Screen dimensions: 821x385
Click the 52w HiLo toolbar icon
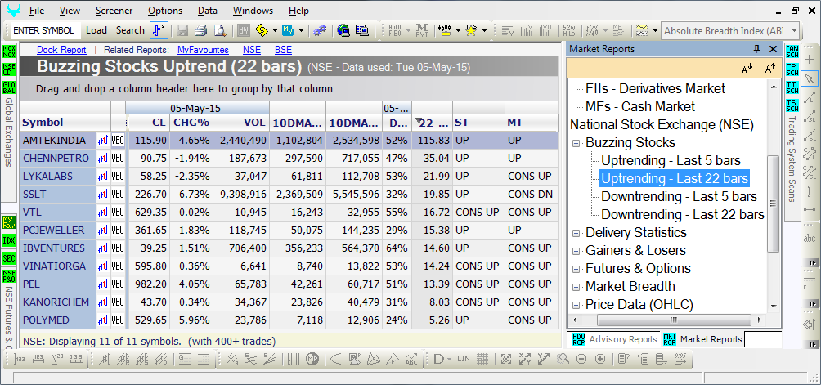point(569,30)
